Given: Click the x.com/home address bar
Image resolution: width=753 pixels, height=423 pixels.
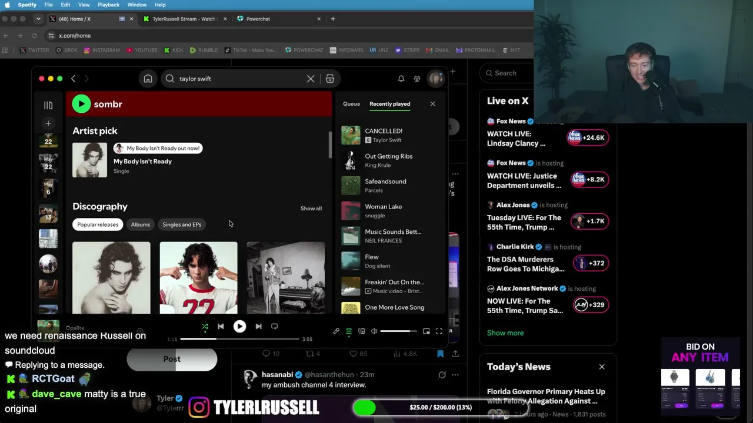Looking at the screenshot, I should [288, 36].
